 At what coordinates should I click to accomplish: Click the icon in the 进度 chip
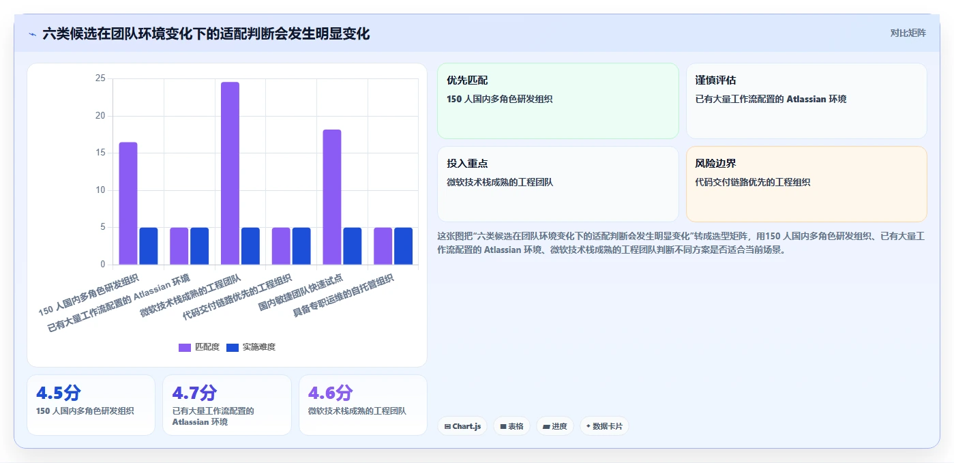pos(546,427)
